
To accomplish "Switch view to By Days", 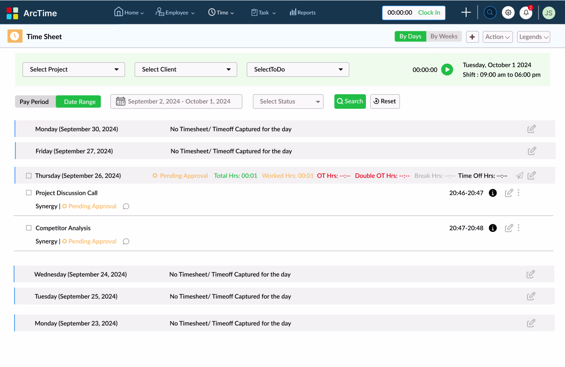I will (410, 37).
